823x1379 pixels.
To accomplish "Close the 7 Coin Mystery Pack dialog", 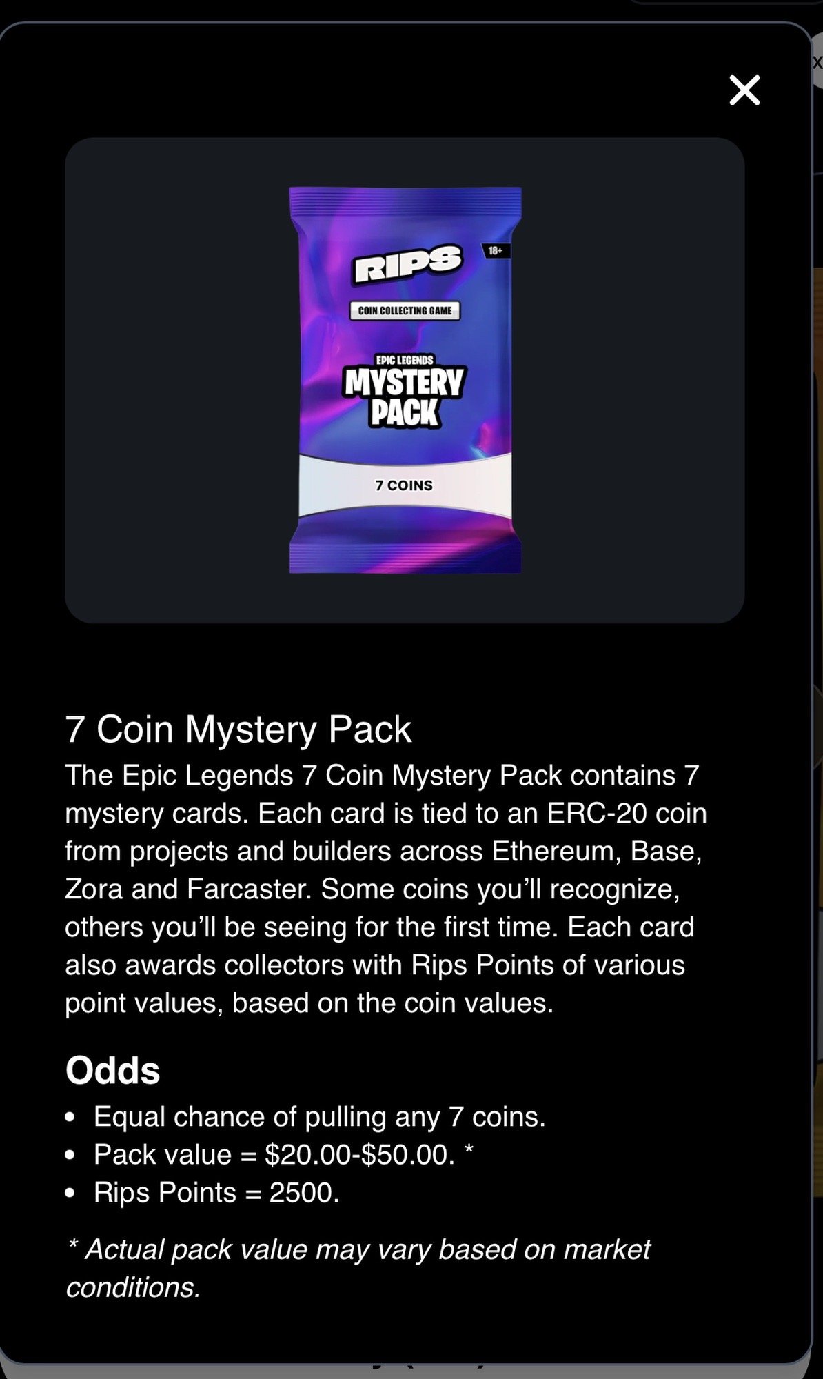I will 744,90.
